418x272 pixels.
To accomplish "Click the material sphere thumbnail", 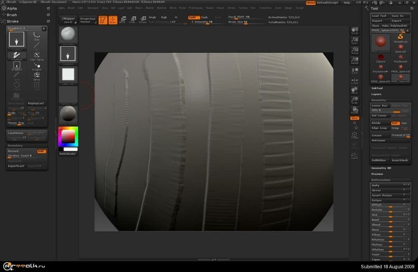I will click(68, 114).
